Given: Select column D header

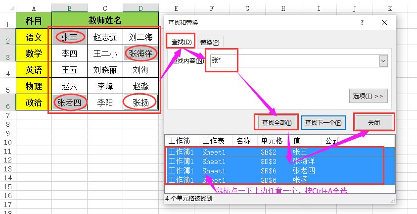Looking at the screenshot, I should coord(140,8).
